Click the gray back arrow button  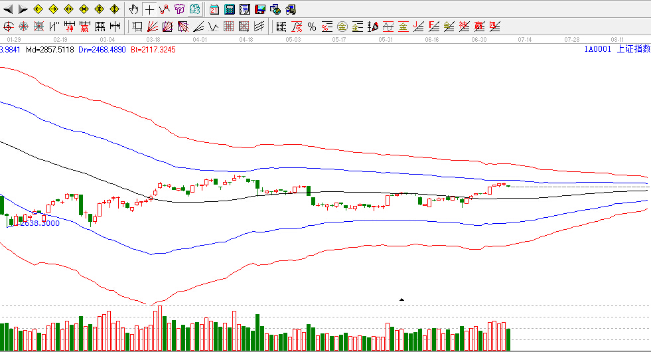pyautogui.click(x=9, y=9)
